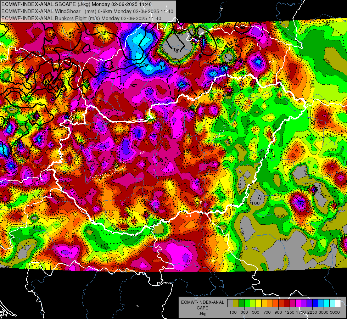Click the 500 legend scale value

[x=256, y=312]
